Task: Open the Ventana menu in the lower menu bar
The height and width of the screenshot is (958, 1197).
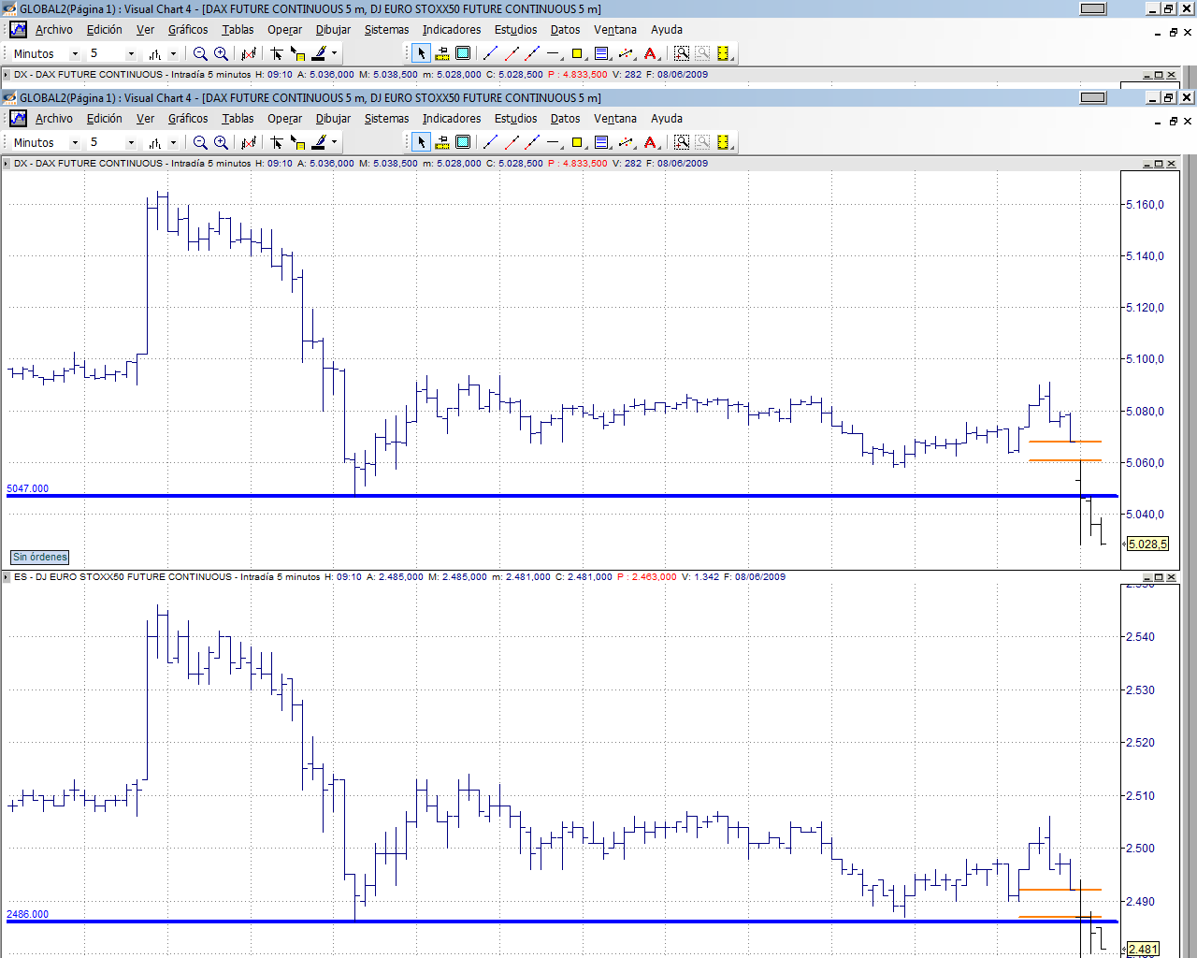Action: point(615,119)
